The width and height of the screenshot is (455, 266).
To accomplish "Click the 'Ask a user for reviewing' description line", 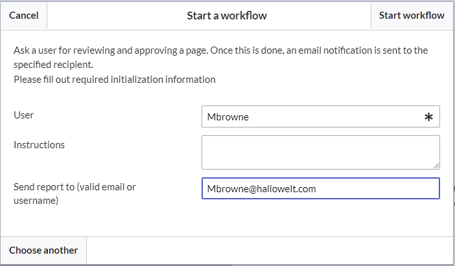I will [220, 50].
